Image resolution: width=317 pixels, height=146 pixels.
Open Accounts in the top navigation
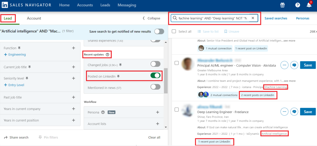(x=85, y=5)
